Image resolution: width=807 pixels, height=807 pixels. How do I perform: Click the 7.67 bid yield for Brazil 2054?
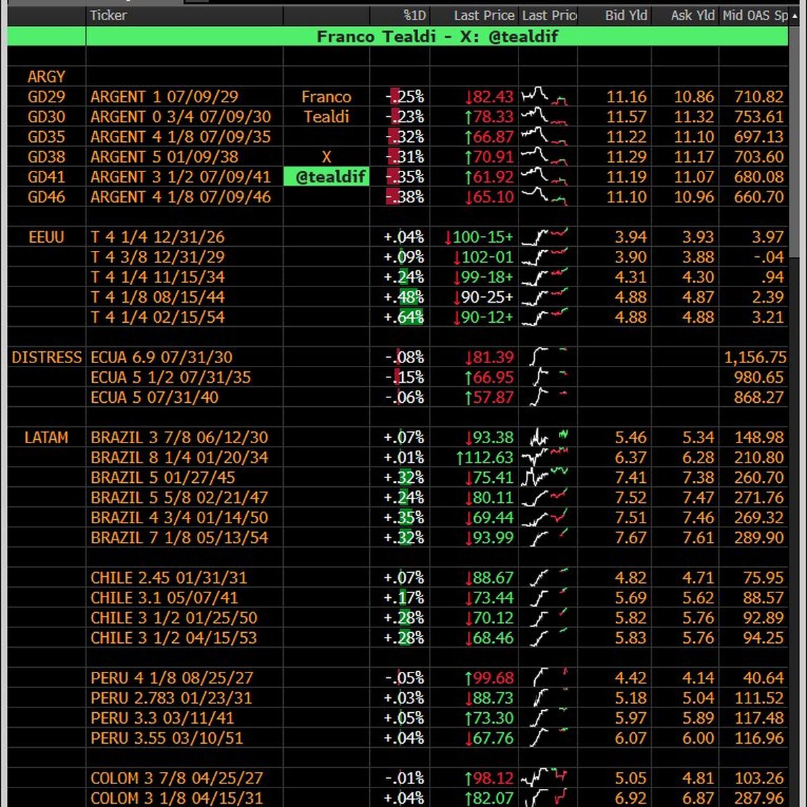point(631,538)
